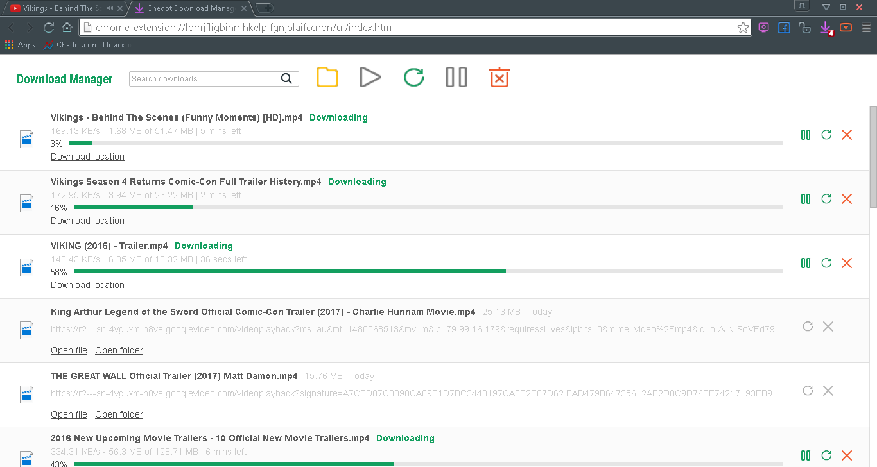Cancel 2016 New Upcoming Movie Trailers download
This screenshot has height=467, width=877.
pos(847,455)
